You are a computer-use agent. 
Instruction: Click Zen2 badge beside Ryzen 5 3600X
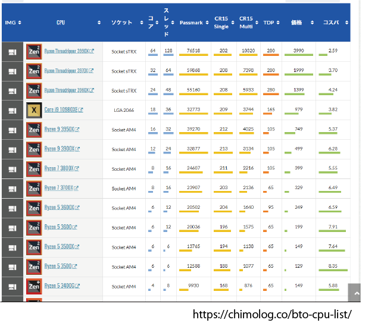point(34,208)
